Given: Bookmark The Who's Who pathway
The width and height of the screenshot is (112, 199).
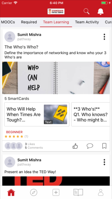Looking at the screenshot, I should coord(104,146).
